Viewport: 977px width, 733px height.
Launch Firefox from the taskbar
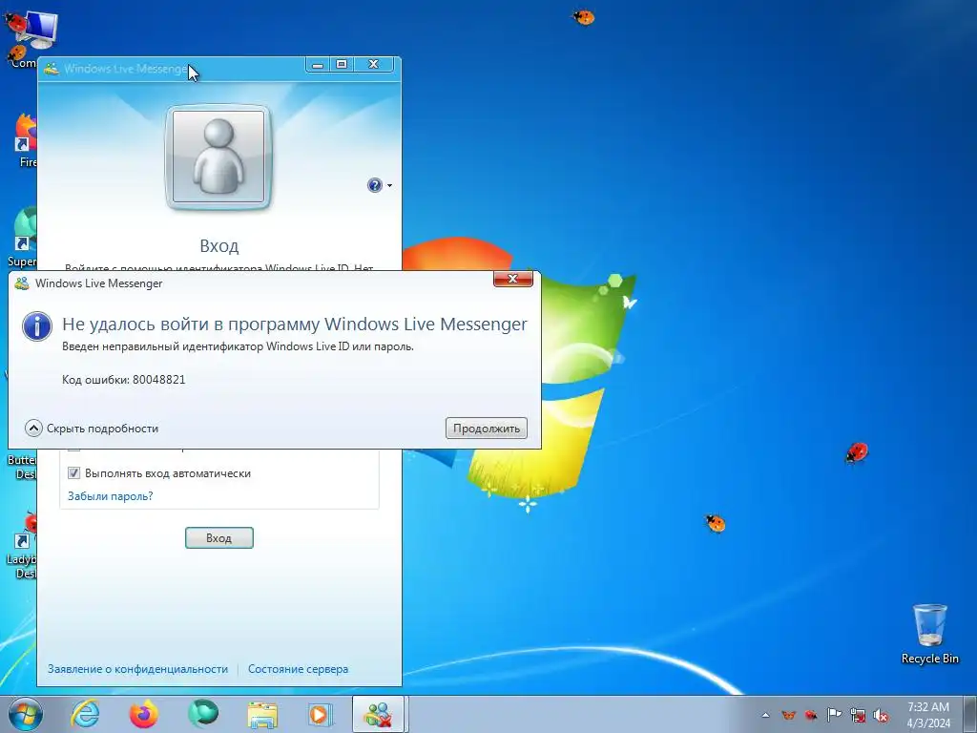(144, 714)
